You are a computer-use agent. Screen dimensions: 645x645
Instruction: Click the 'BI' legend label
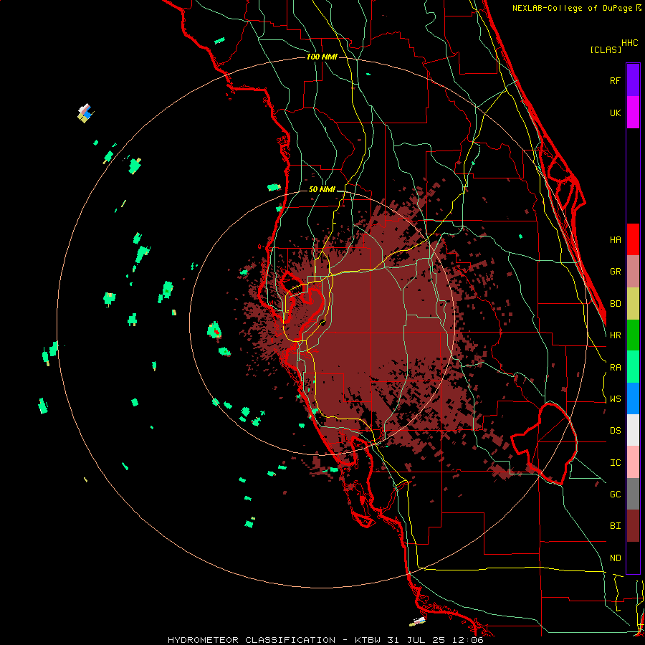point(615,526)
